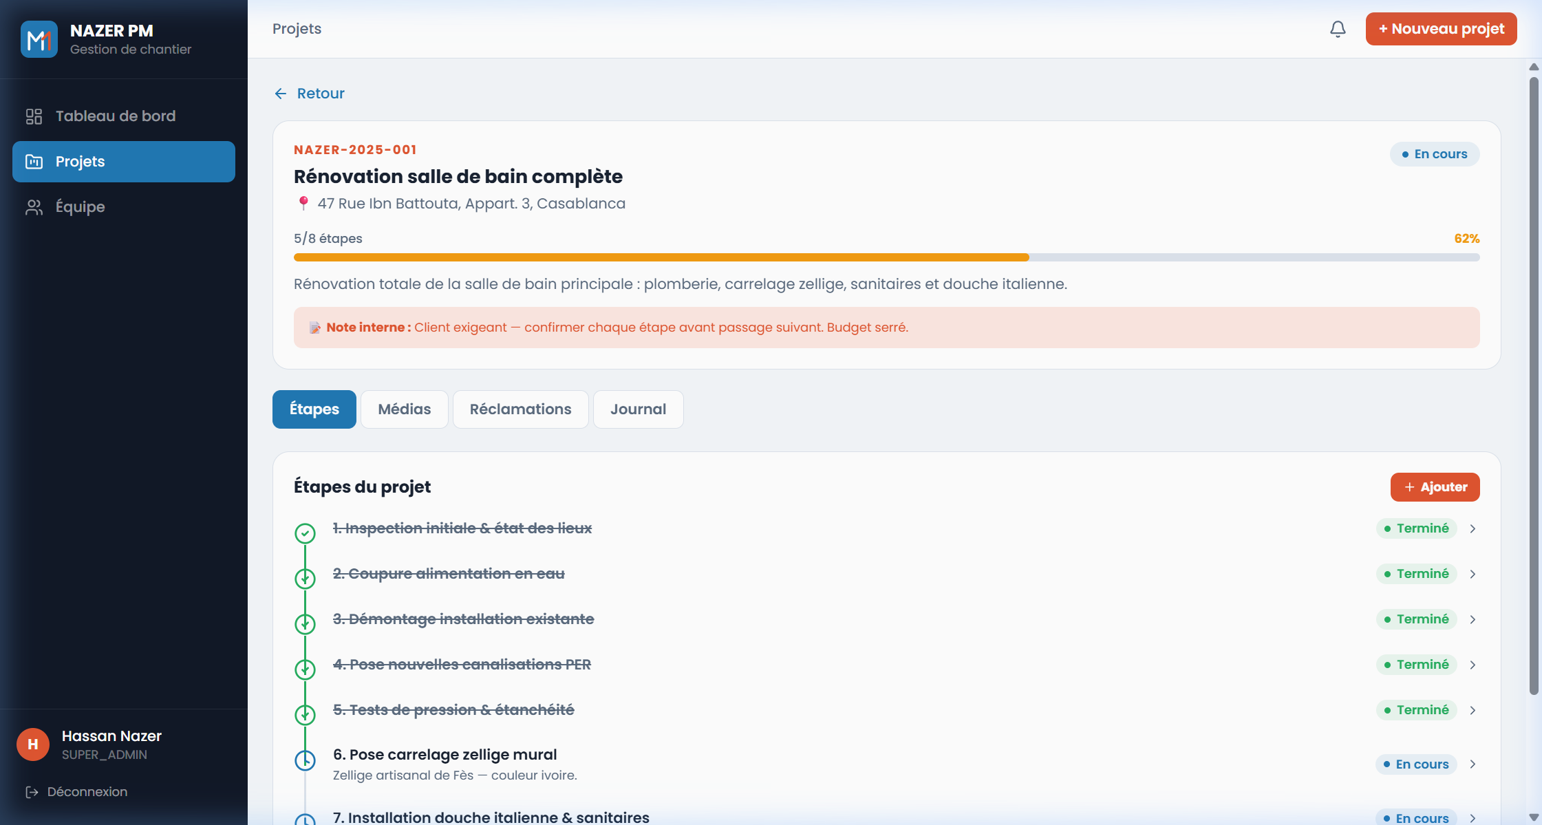This screenshot has width=1542, height=825.
Task: Expand Démontage installation existante chevron
Action: (x=1473, y=619)
